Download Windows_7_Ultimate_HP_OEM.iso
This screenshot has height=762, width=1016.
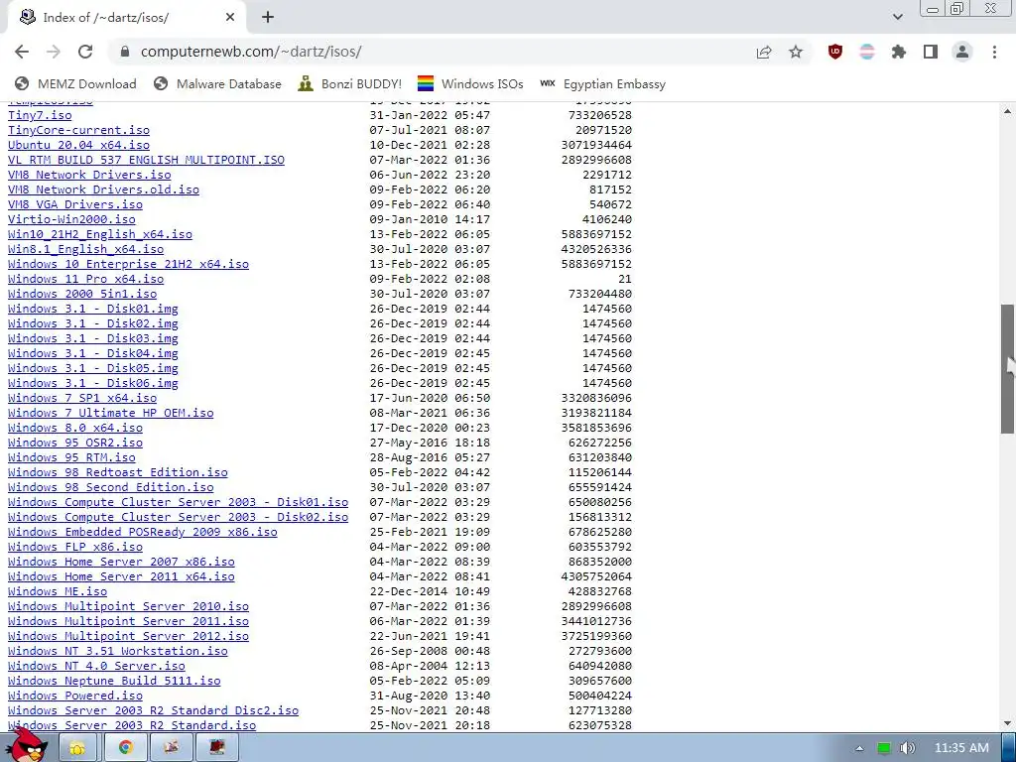pyautogui.click(x=111, y=414)
